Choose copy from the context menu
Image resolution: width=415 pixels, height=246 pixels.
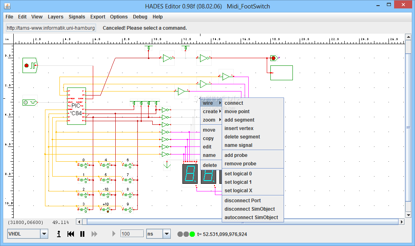211,138
